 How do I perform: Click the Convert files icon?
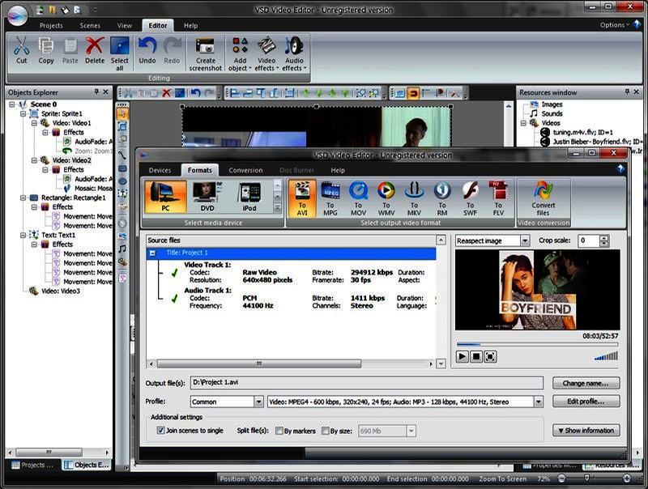coord(542,198)
